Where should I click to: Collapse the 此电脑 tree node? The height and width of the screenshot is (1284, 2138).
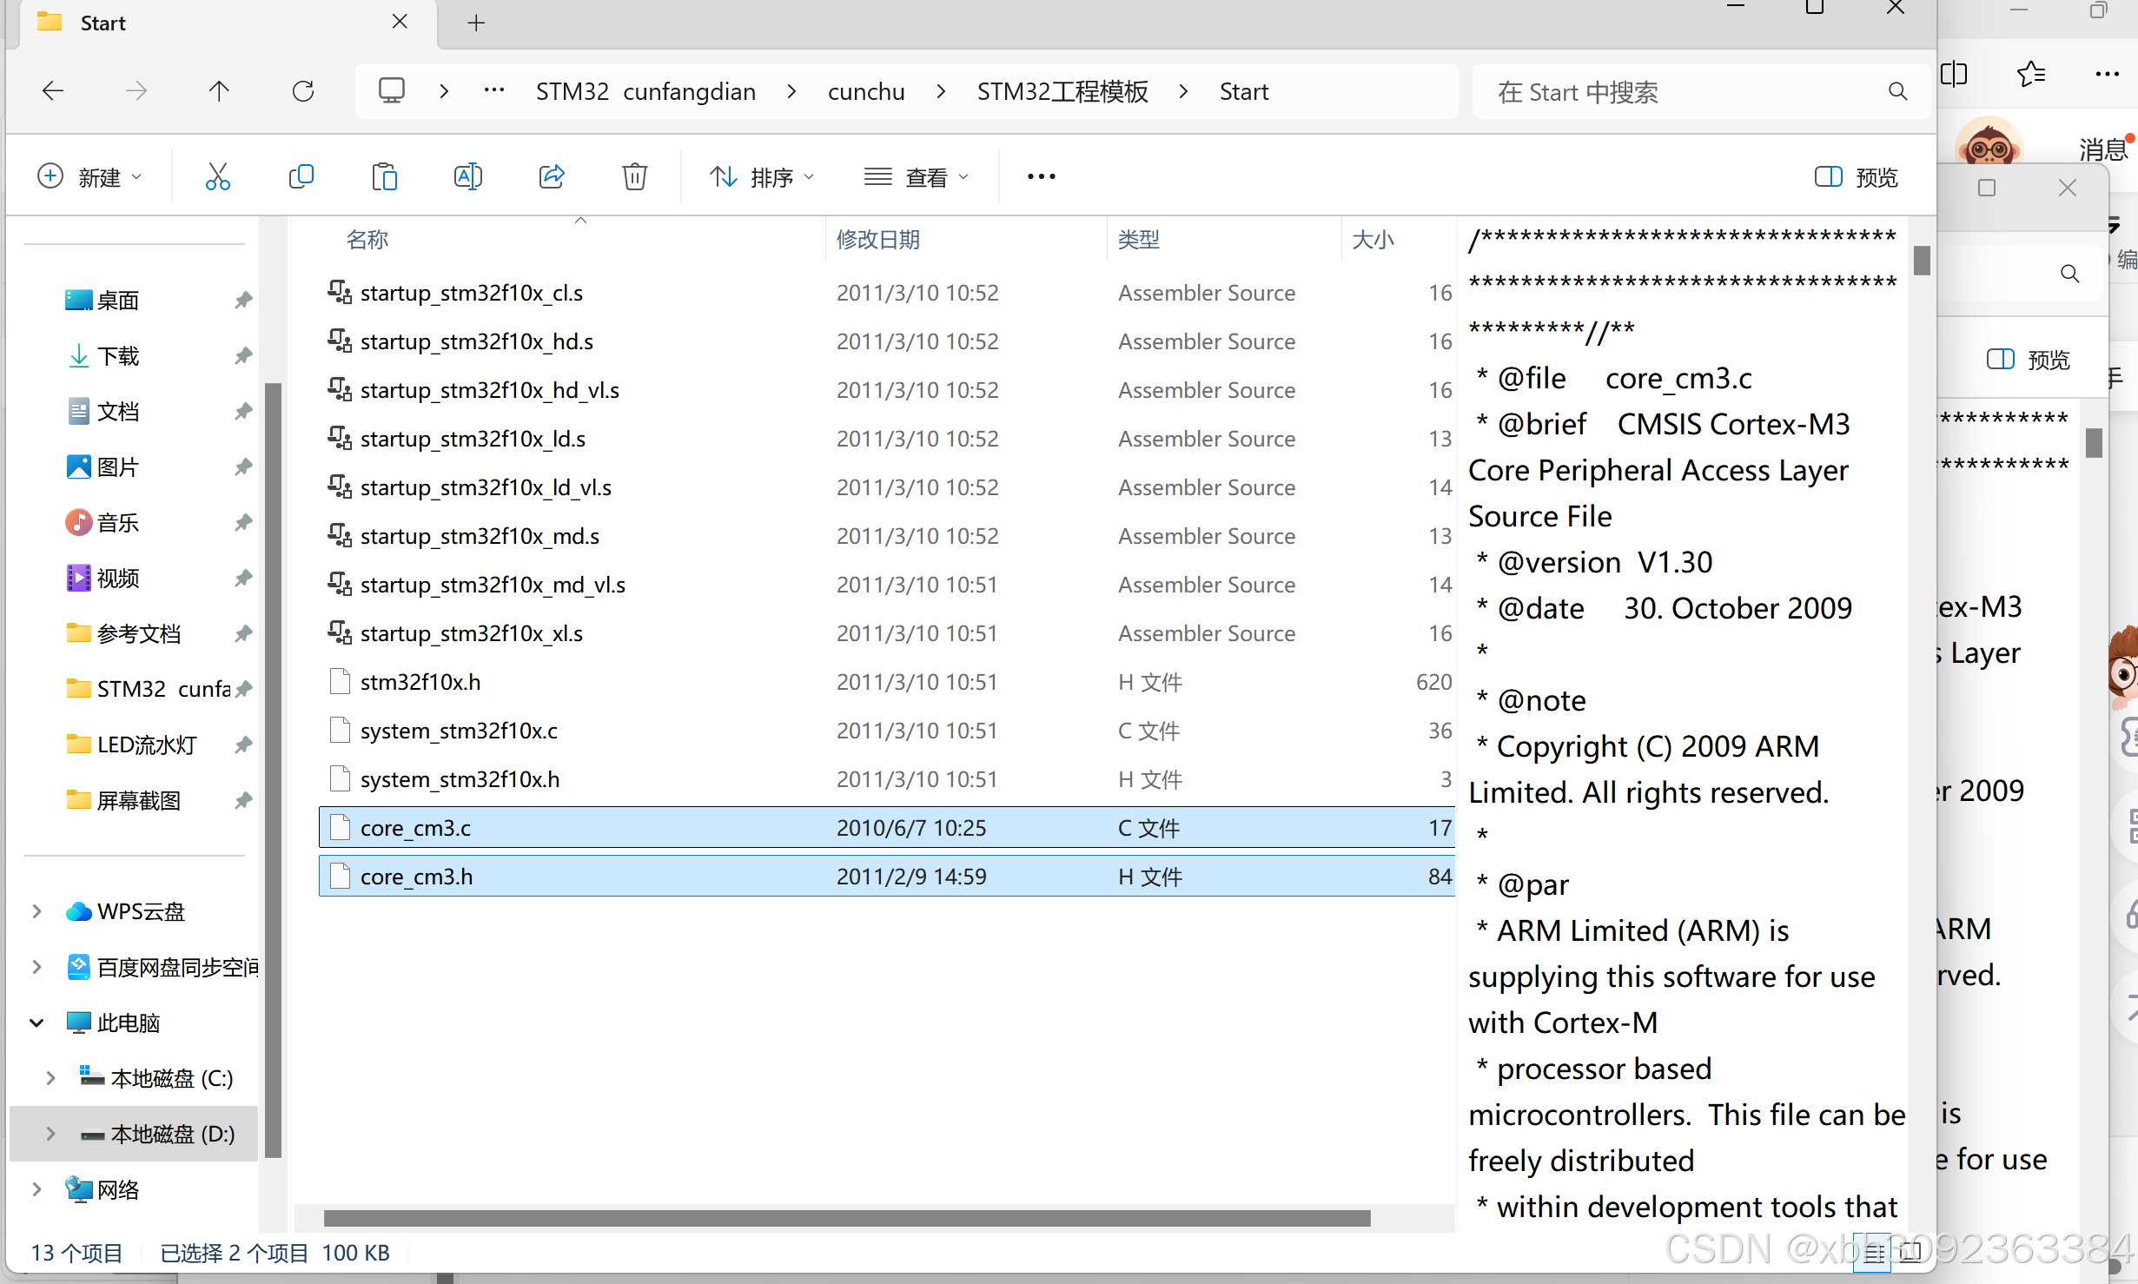point(36,1023)
